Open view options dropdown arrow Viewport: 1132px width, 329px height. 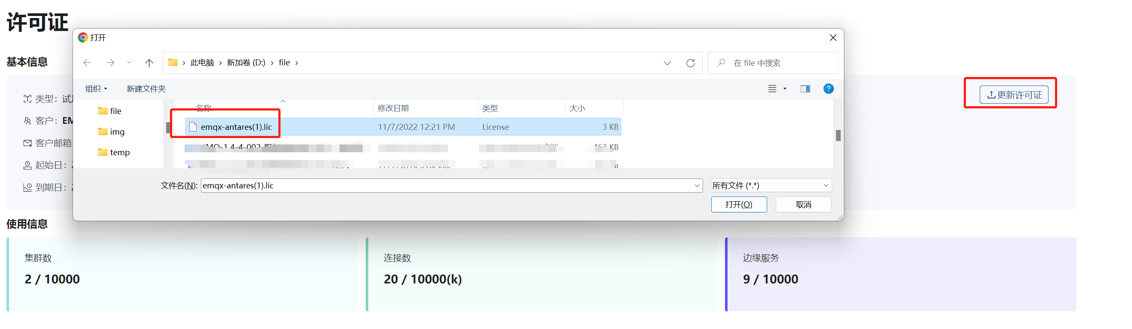click(x=785, y=89)
